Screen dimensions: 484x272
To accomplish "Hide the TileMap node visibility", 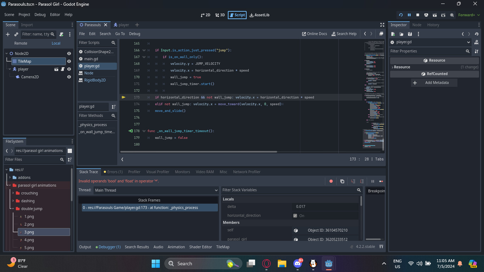I will point(69,61).
